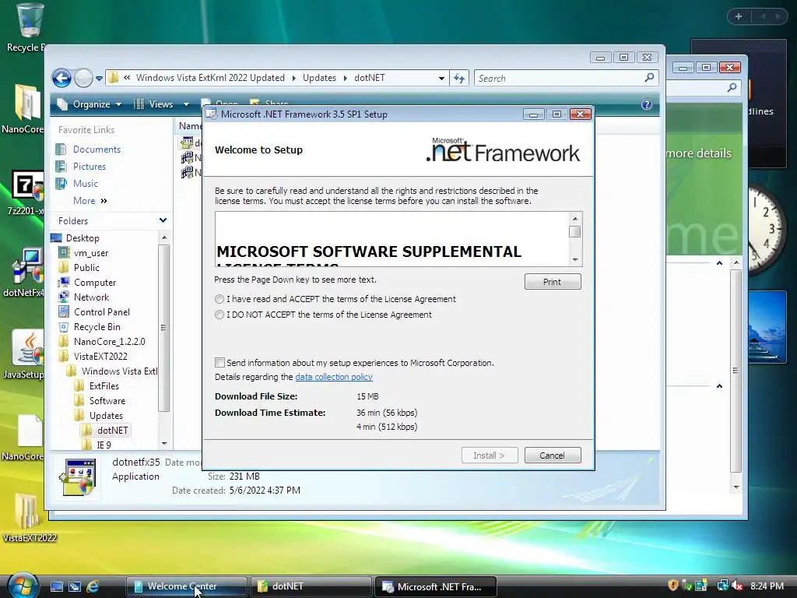Go back in the Explorer window
Viewport: 797px width, 598px height.
(61, 79)
